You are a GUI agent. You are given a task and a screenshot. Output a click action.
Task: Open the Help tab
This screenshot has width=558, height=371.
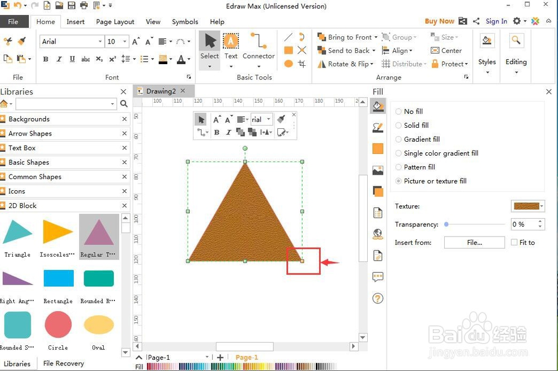tap(217, 22)
